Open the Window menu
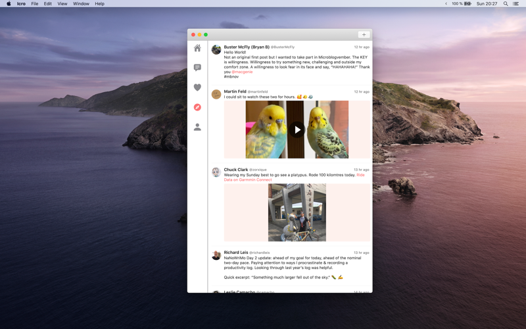Viewport: 526px width, 329px height. click(x=81, y=4)
